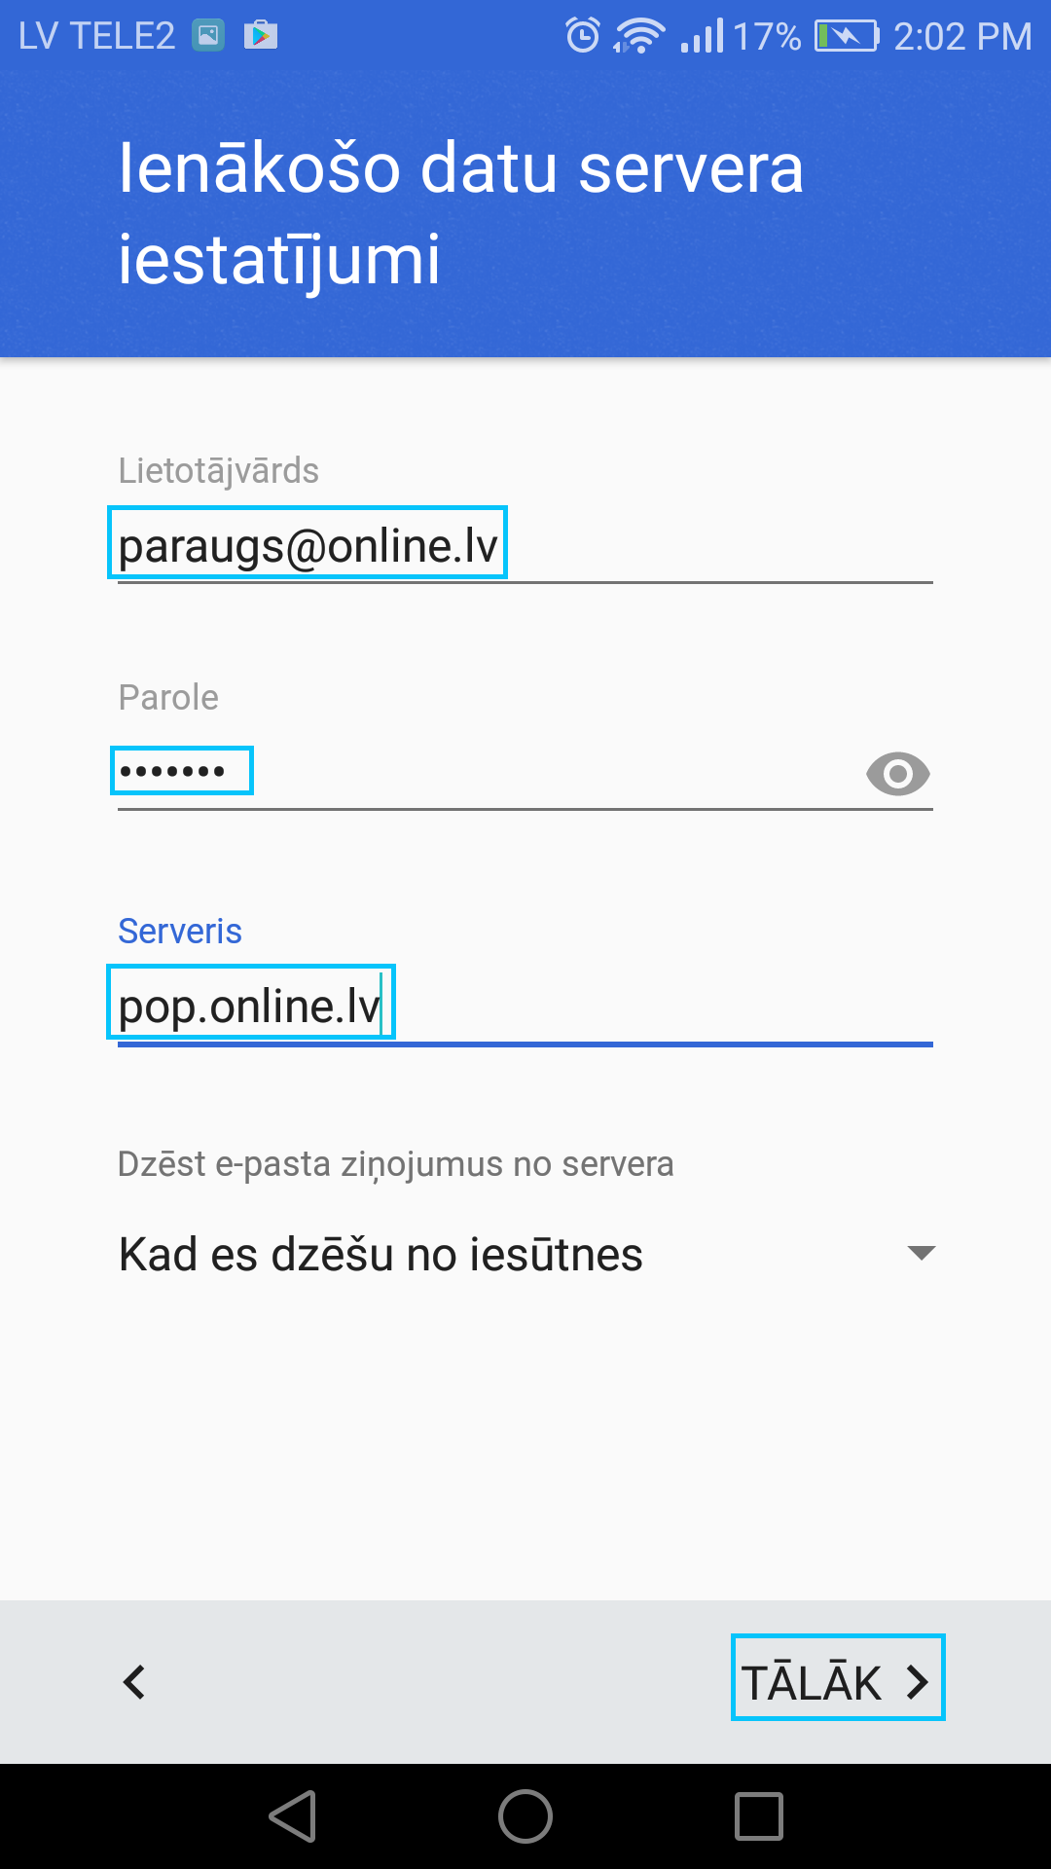Show password using the eye icon
This screenshot has height=1869, width=1051.
[897, 775]
